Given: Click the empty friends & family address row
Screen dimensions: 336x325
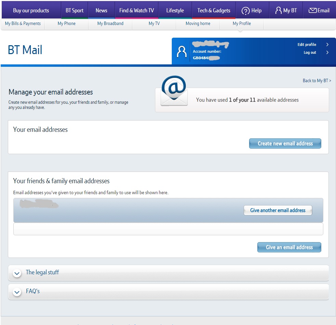Looking at the screenshot, I should point(168,229).
